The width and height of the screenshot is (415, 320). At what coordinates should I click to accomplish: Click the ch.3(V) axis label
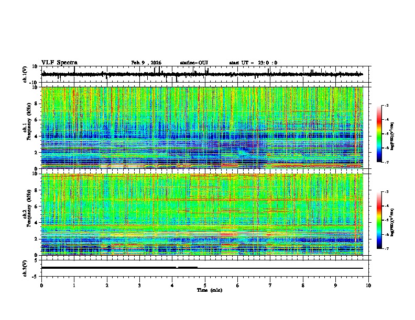25,268
